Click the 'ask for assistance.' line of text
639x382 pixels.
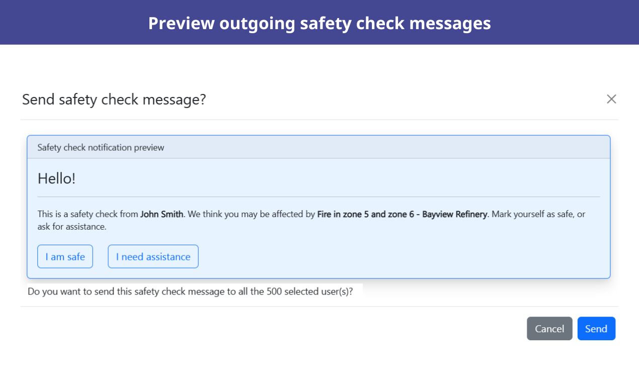(72, 227)
